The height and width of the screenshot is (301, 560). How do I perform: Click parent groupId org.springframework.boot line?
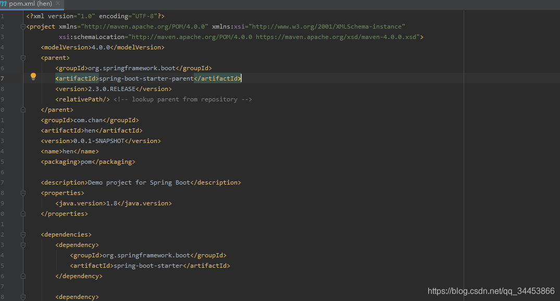[133, 68]
